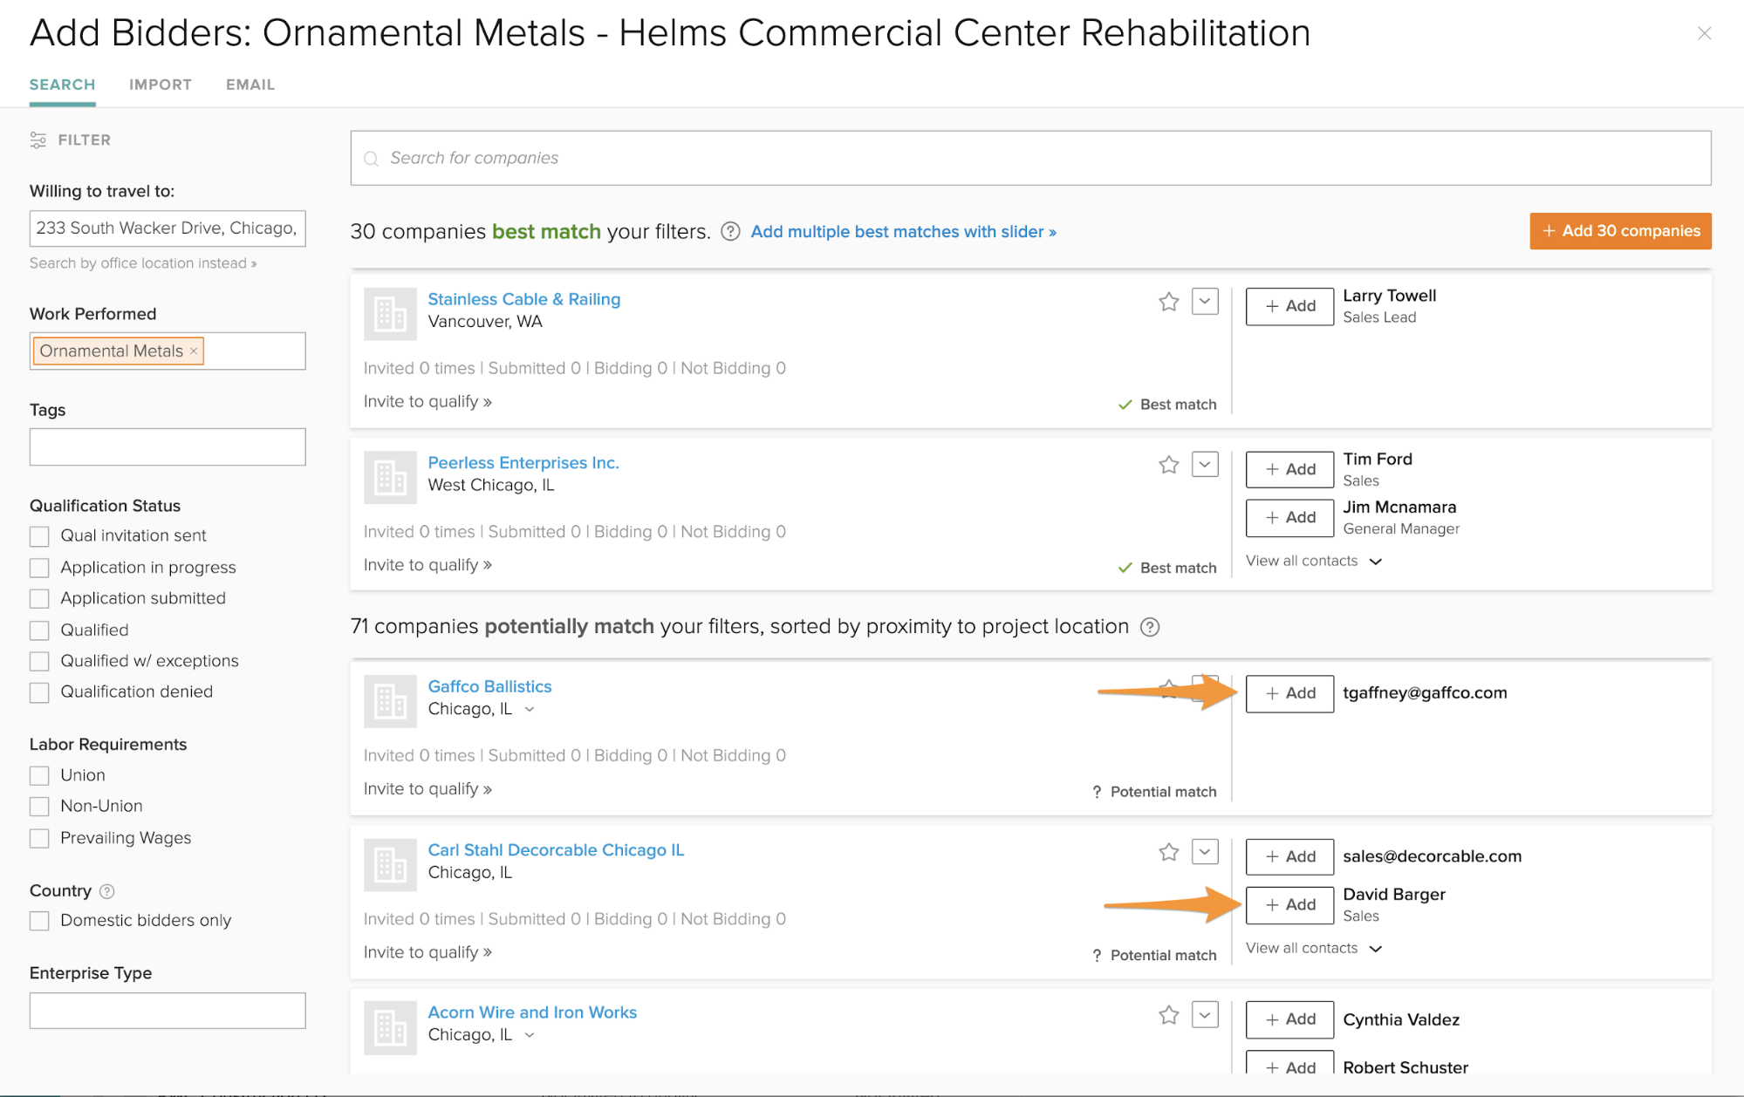The width and height of the screenshot is (1744, 1097).
Task: Open the Email tab
Action: click(250, 85)
